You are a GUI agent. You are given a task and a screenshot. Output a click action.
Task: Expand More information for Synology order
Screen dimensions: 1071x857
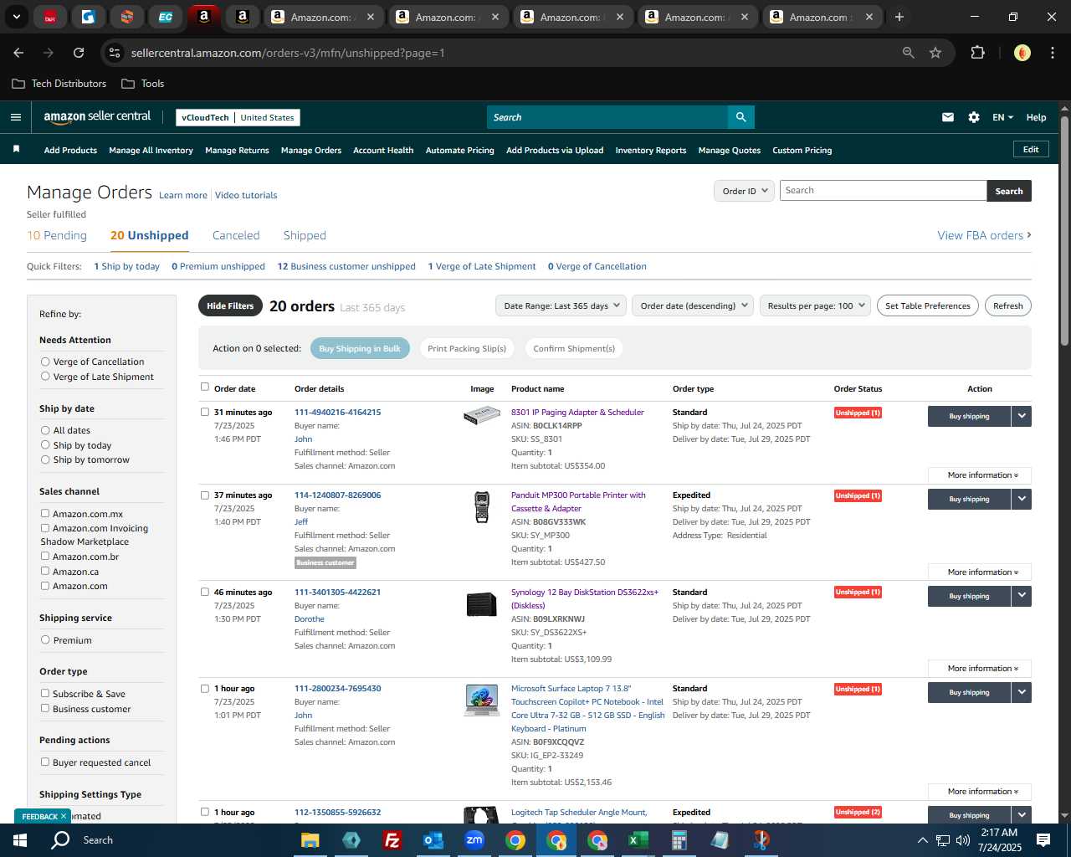[980, 669]
